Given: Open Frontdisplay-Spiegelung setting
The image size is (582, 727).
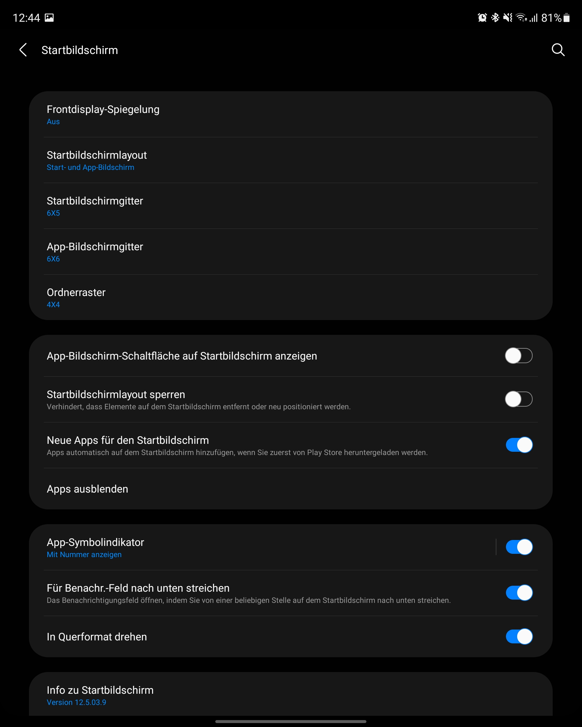Looking at the screenshot, I should click(x=103, y=114).
